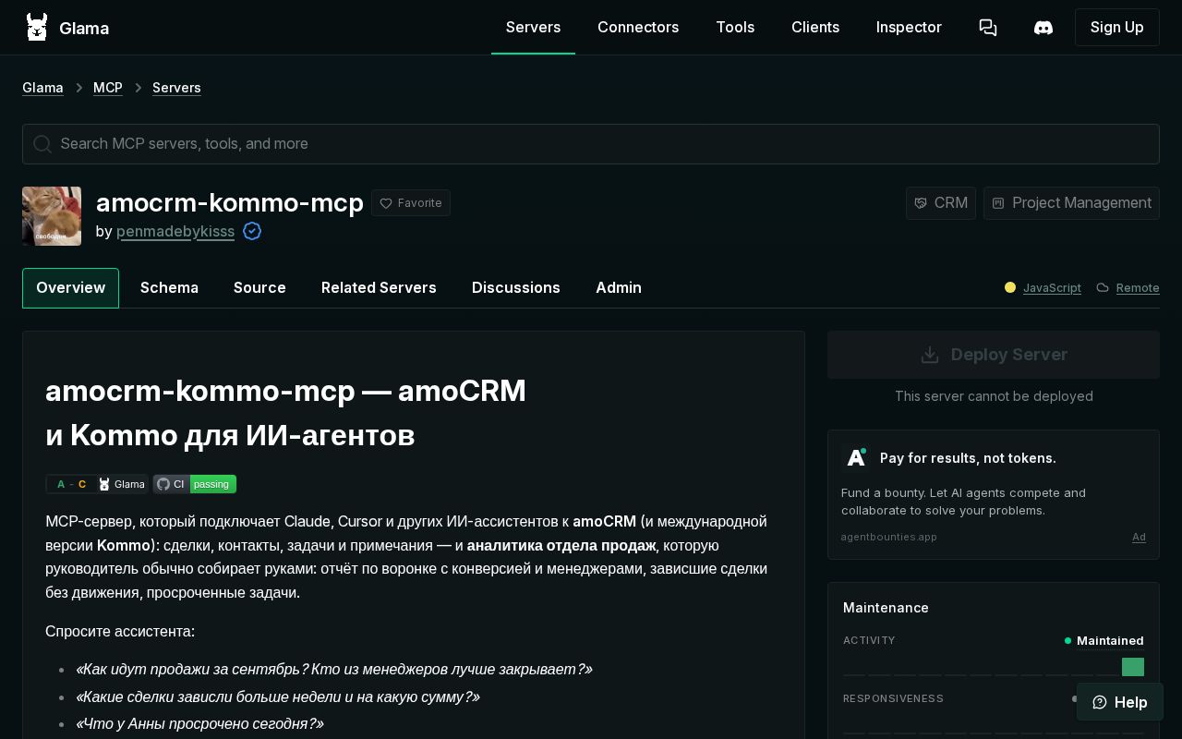This screenshot has height=739, width=1182.
Task: Go to Servers breadcrumb link
Action: tap(176, 88)
